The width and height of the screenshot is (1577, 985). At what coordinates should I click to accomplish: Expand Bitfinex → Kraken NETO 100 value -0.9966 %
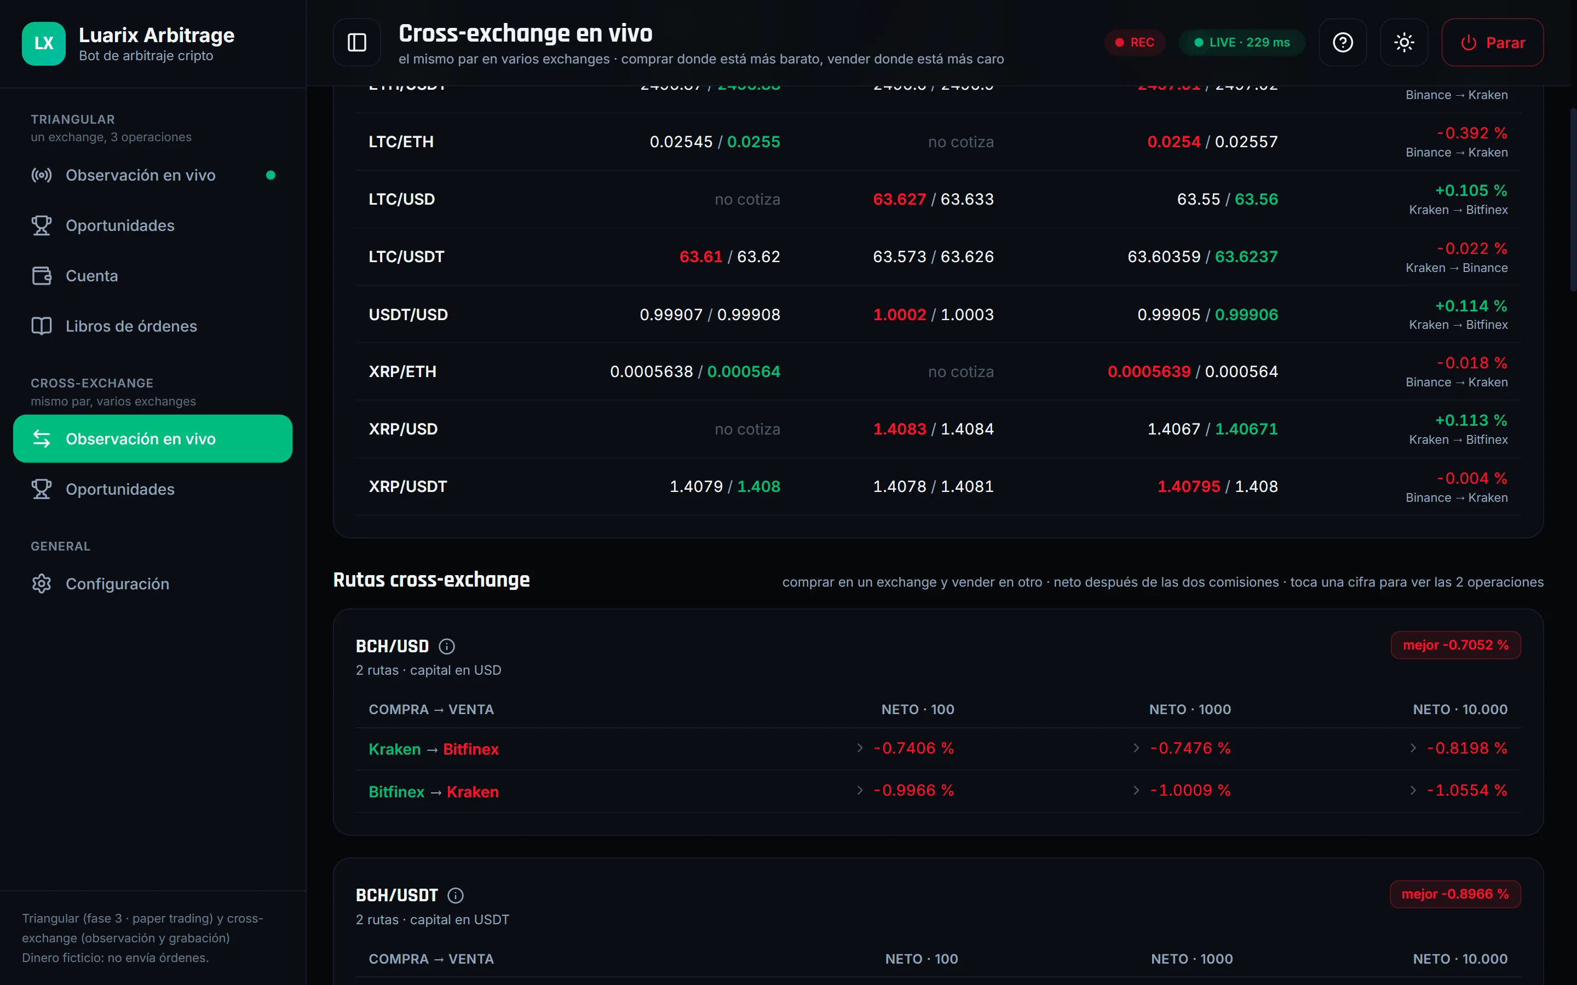tap(905, 790)
